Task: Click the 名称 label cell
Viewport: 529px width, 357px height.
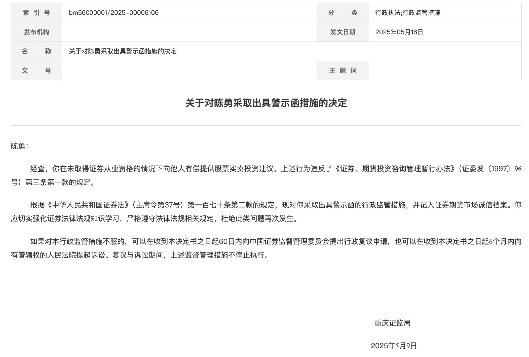Action: (36, 51)
